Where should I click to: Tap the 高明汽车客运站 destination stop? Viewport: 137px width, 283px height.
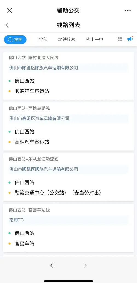[32, 142]
